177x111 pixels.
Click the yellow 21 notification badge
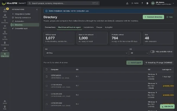click(x=7, y=9)
